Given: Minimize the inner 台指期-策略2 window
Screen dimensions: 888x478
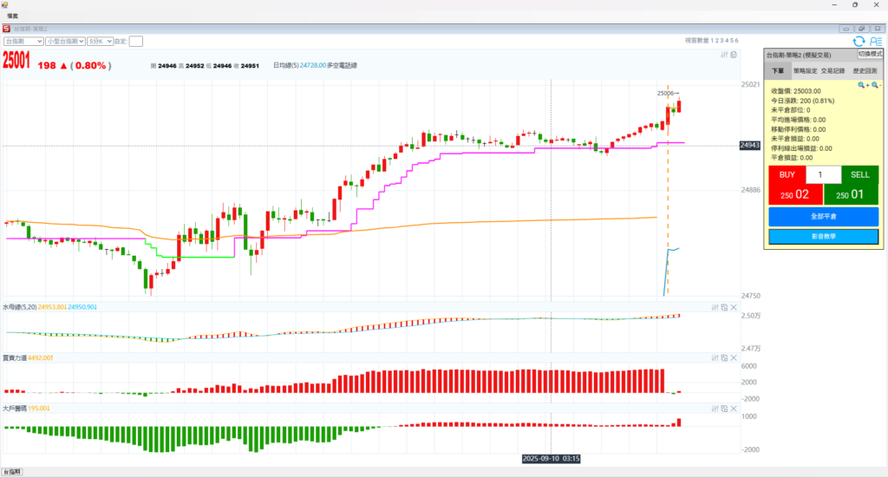Looking at the screenshot, I should 846,29.
